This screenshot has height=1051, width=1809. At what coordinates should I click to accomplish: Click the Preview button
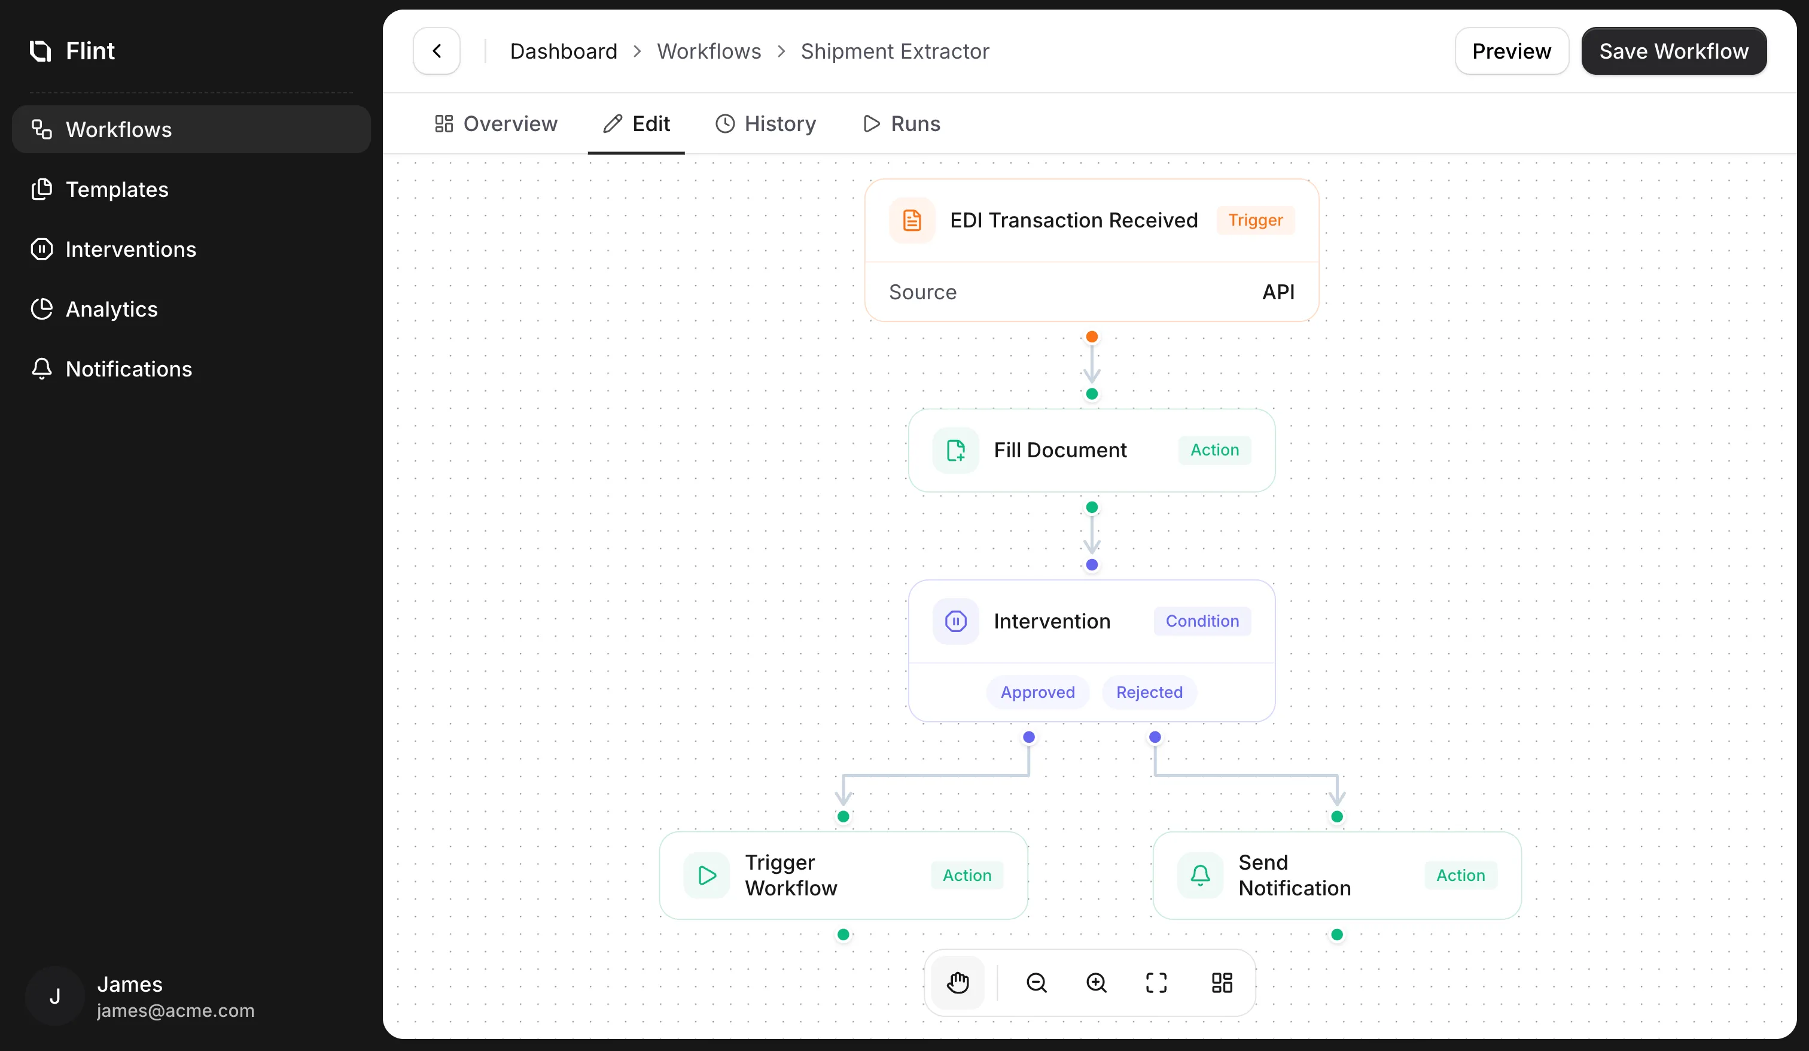click(1511, 51)
